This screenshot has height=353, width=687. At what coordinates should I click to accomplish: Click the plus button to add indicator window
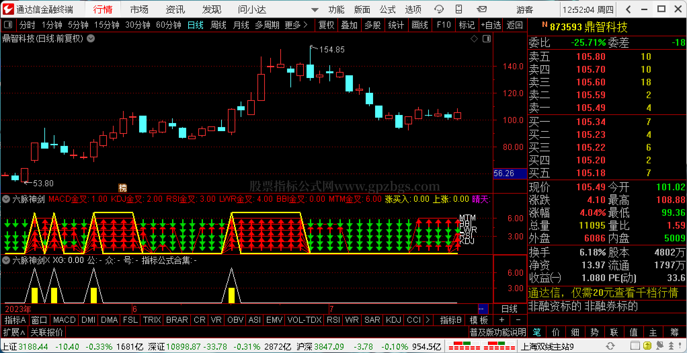pos(502,320)
